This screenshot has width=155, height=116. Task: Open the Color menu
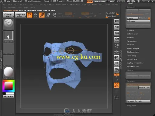(16, 5)
